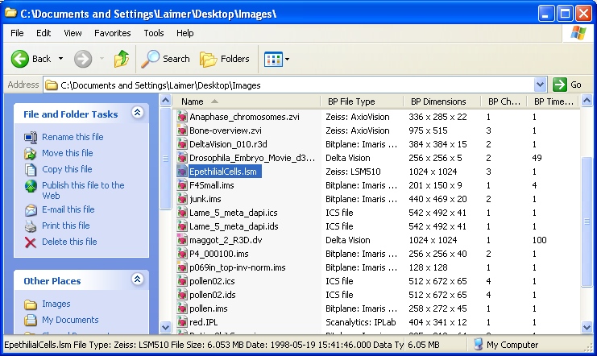Click Publish this file to the Web
The height and width of the screenshot is (356, 597).
83,190
